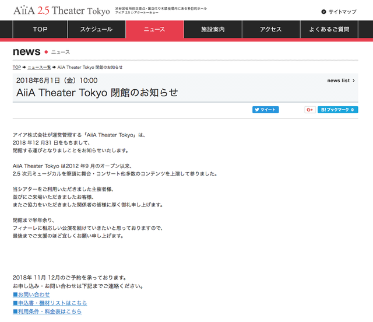
Task: Open the サイトマップ link
Action: coord(342,12)
